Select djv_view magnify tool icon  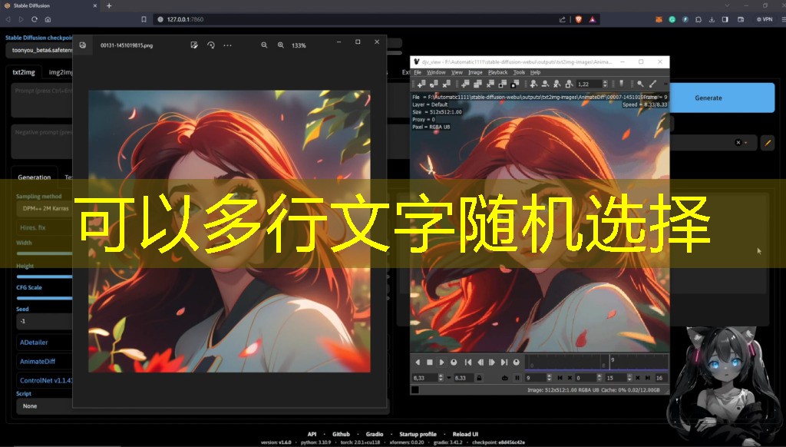point(640,84)
